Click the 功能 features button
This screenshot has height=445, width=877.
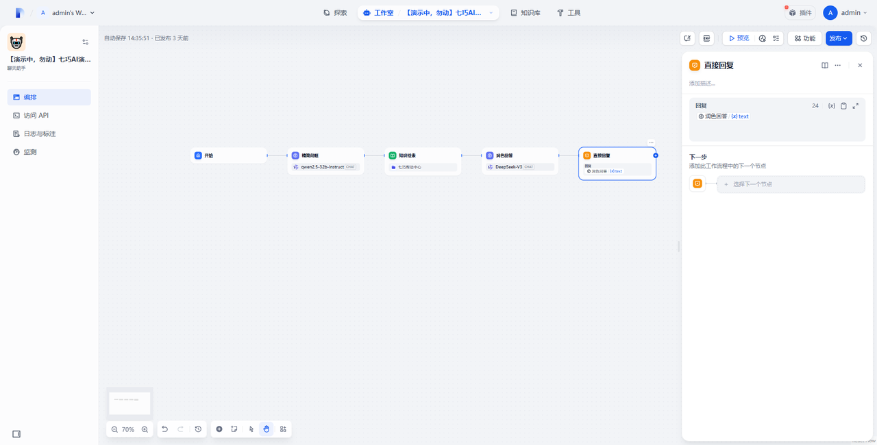pos(804,38)
